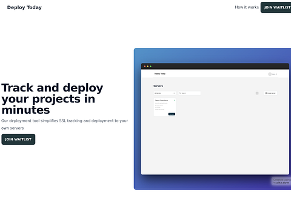This screenshot has height=218, width=291.
Task: Click the pika.style watermark badge
Action: pos(281,181)
